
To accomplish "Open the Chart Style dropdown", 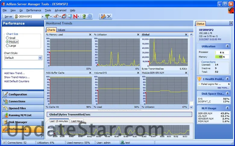I will [x=40, y=58].
